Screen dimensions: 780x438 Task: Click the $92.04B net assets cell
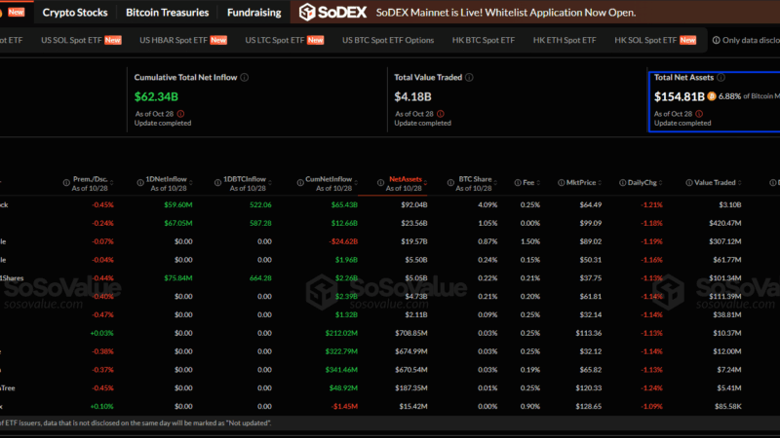click(x=413, y=204)
